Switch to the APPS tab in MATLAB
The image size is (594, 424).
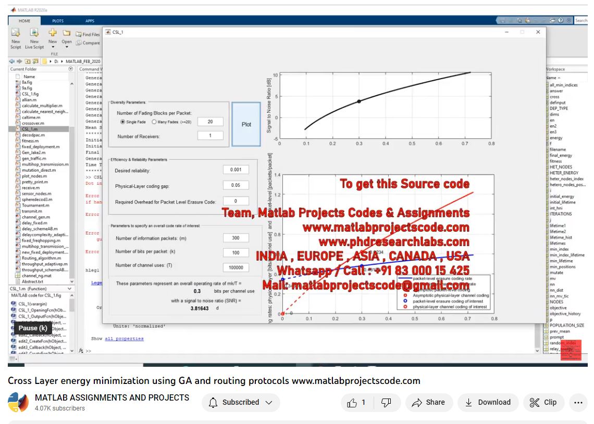pos(90,21)
